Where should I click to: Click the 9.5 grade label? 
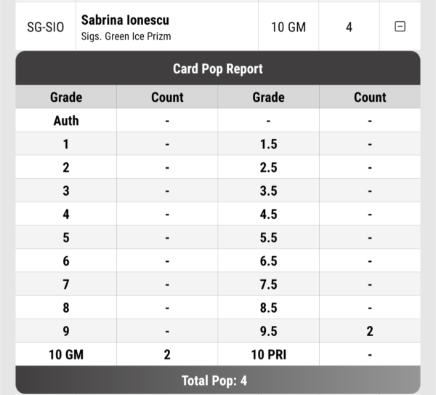tap(268, 332)
